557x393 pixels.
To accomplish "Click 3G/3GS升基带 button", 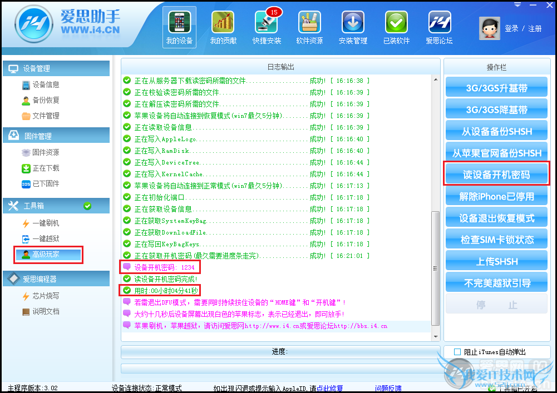I will 496,87.
